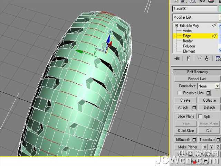Image resolution: width=221 pixels, height=166 pixels.
Task: Click Remove Modifier trash icon
Action: (207, 58)
